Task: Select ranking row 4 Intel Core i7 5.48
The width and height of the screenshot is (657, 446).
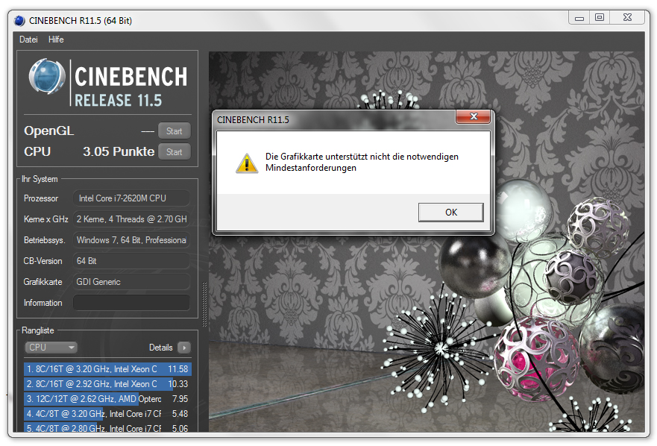Action: coord(107,414)
